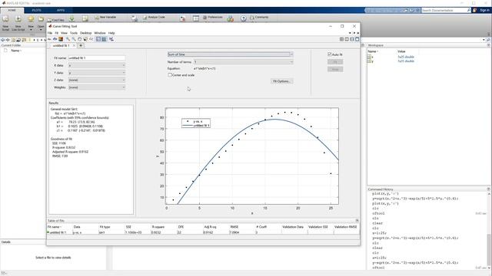Click Set Path icon next to Preferences

(231, 19)
